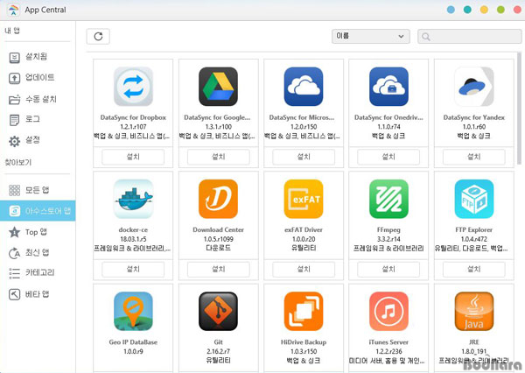Open the DataSync for Dropbox title
Image resolution: width=525 pixels, height=373 pixels.
click(x=133, y=117)
